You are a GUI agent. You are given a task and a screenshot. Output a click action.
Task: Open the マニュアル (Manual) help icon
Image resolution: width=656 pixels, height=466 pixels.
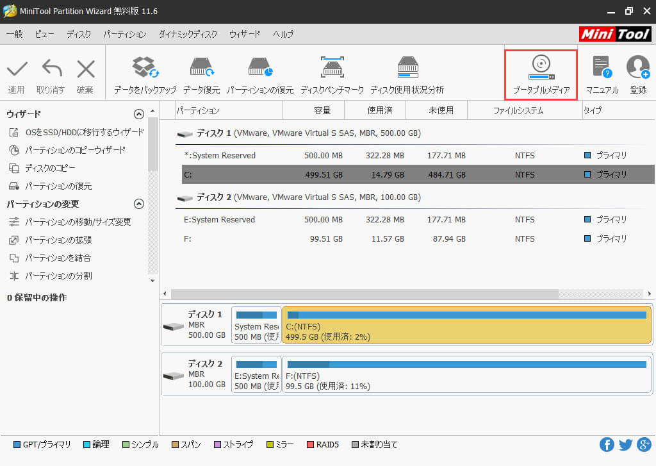click(x=602, y=72)
